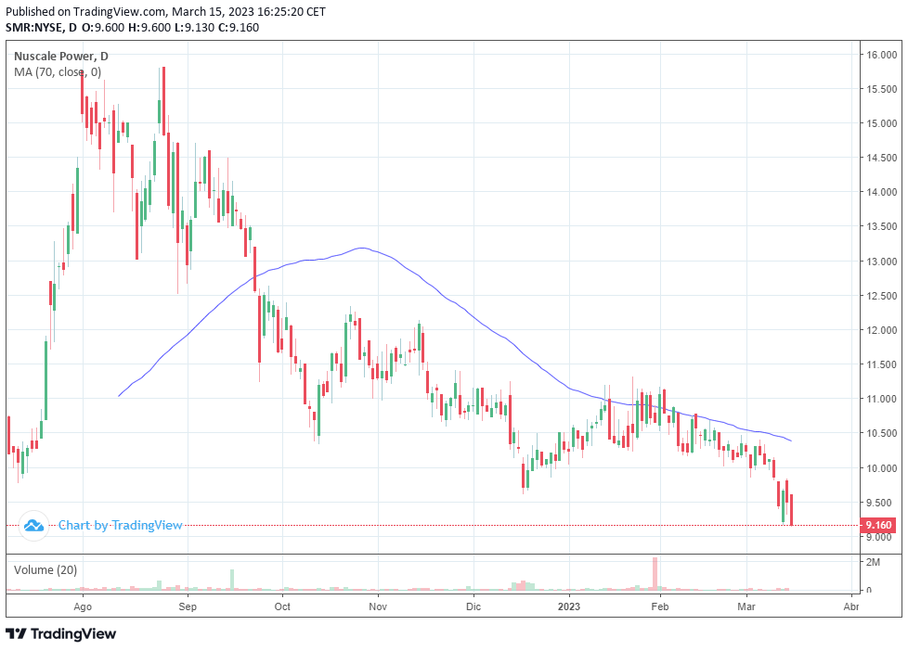Click the red 9.160 current price label
This screenshot has width=908, height=651.
pyautogui.click(x=878, y=526)
